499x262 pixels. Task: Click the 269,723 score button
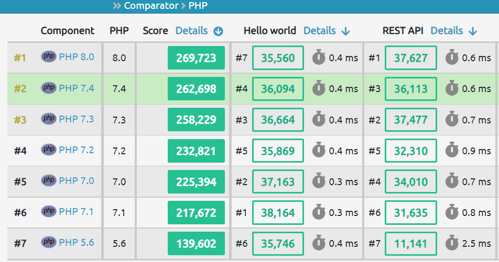197,58
